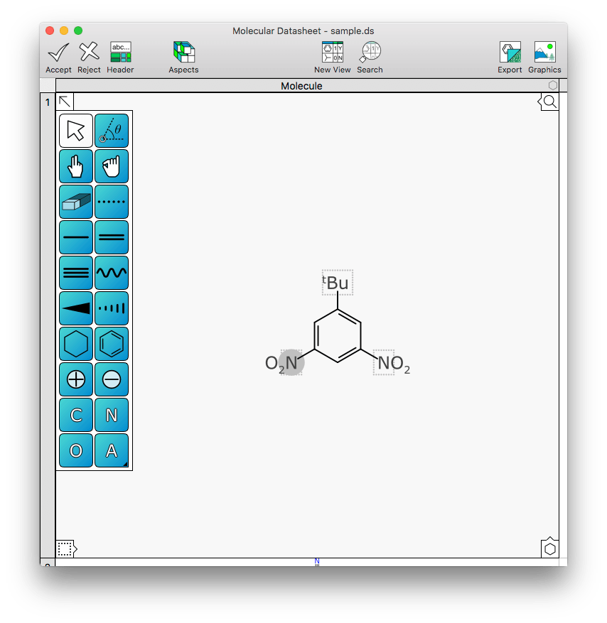Viewport: 607px width, 623px height.
Task: Select the arrow pointer tool
Action: 75,131
